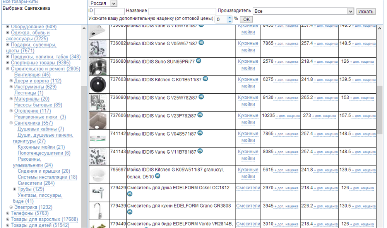Click product list scrollbar up arrow

380,28
